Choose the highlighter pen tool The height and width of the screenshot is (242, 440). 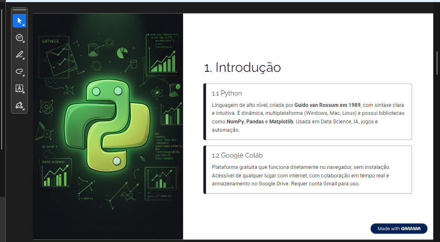pyautogui.click(x=19, y=54)
